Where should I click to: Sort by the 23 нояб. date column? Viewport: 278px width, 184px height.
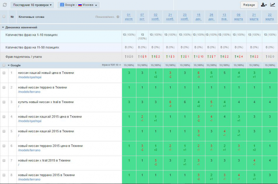coord(185,17)
